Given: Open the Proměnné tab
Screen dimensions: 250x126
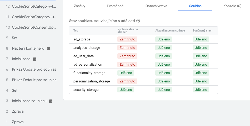Looking at the screenshot, I should (x=115, y=6).
